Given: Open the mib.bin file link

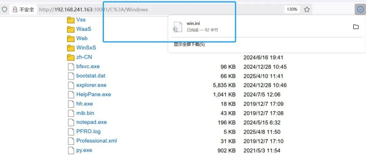Looking at the screenshot, I should pos(85,113).
